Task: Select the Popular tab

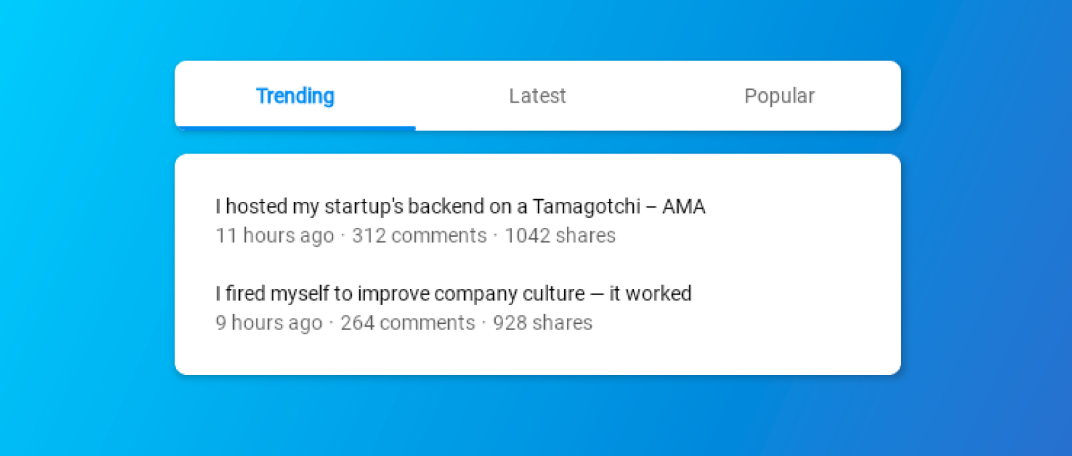Action: [x=779, y=96]
